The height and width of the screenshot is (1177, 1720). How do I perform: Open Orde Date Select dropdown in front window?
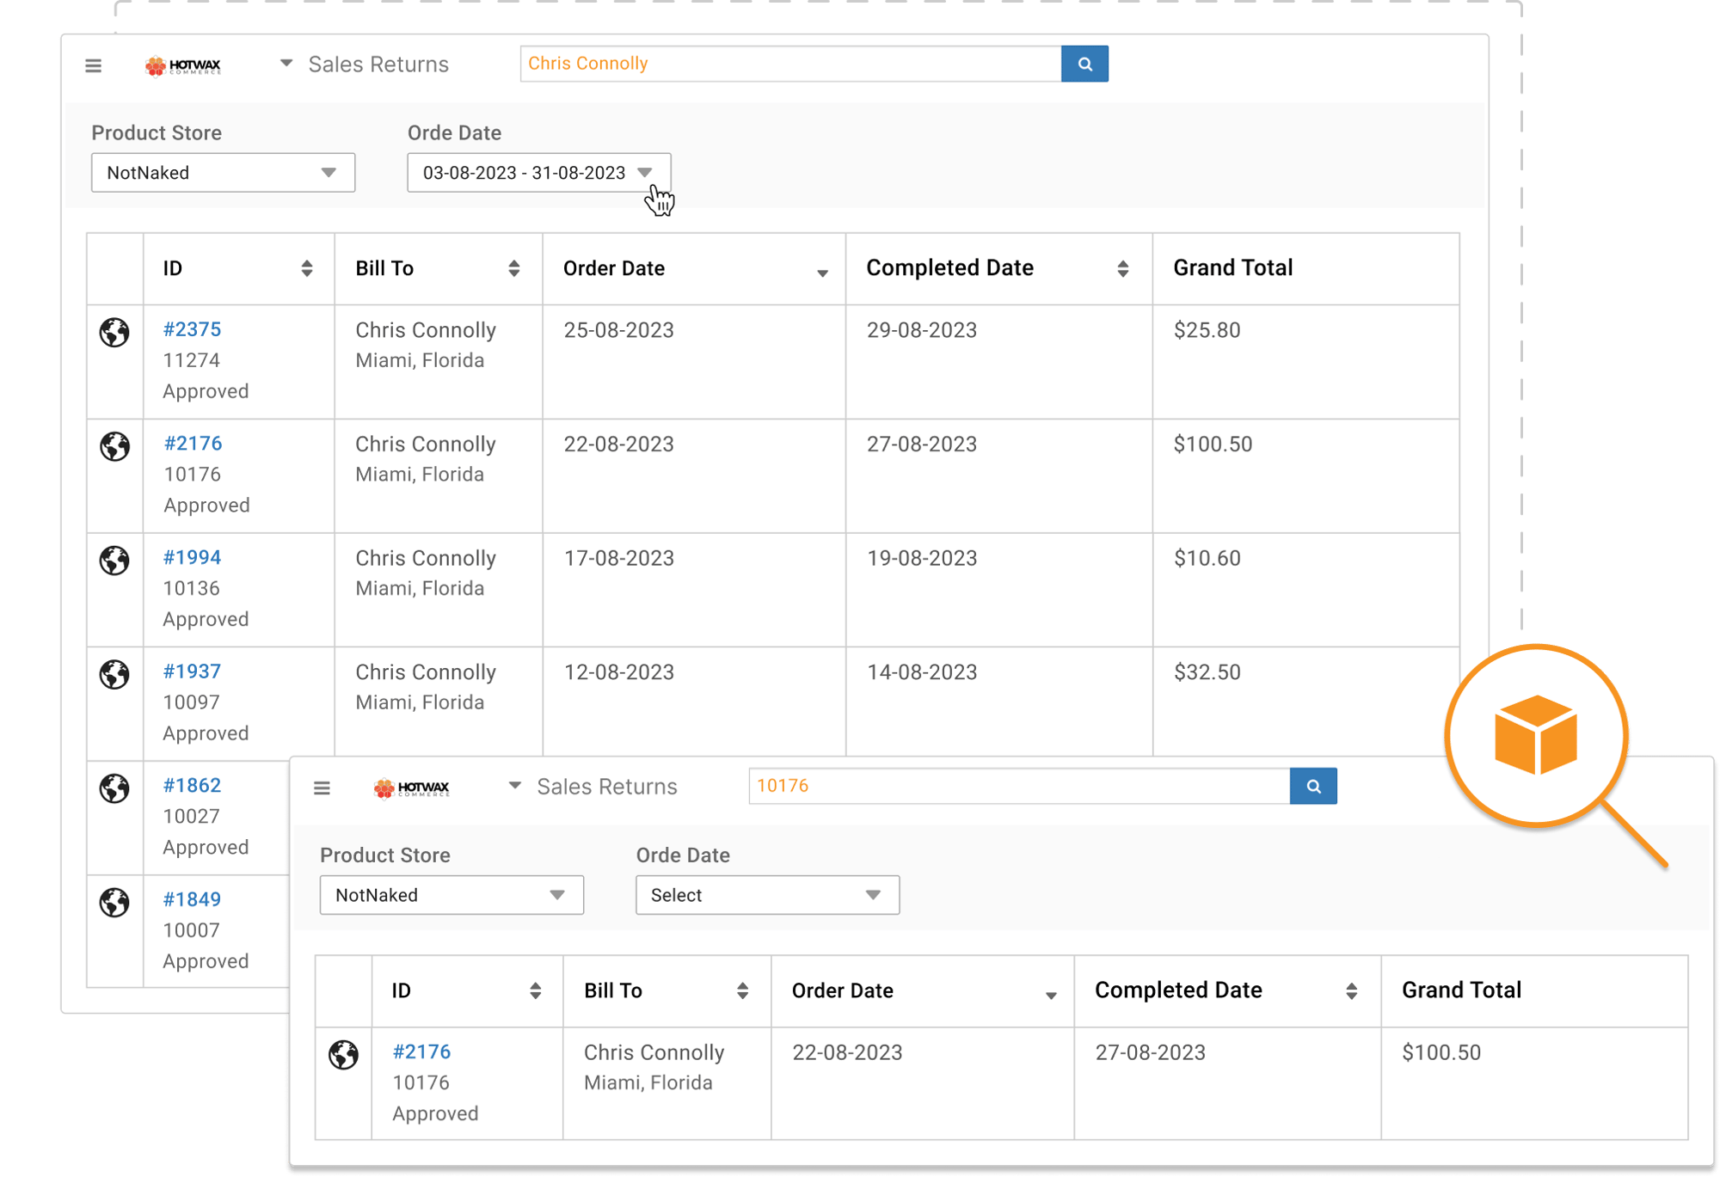pos(767,895)
